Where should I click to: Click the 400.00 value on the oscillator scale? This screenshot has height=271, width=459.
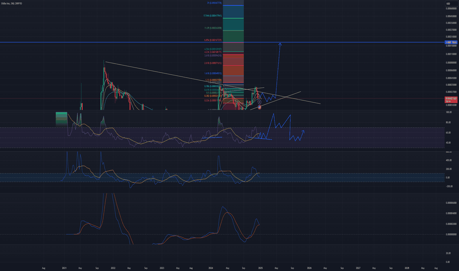[449, 160]
